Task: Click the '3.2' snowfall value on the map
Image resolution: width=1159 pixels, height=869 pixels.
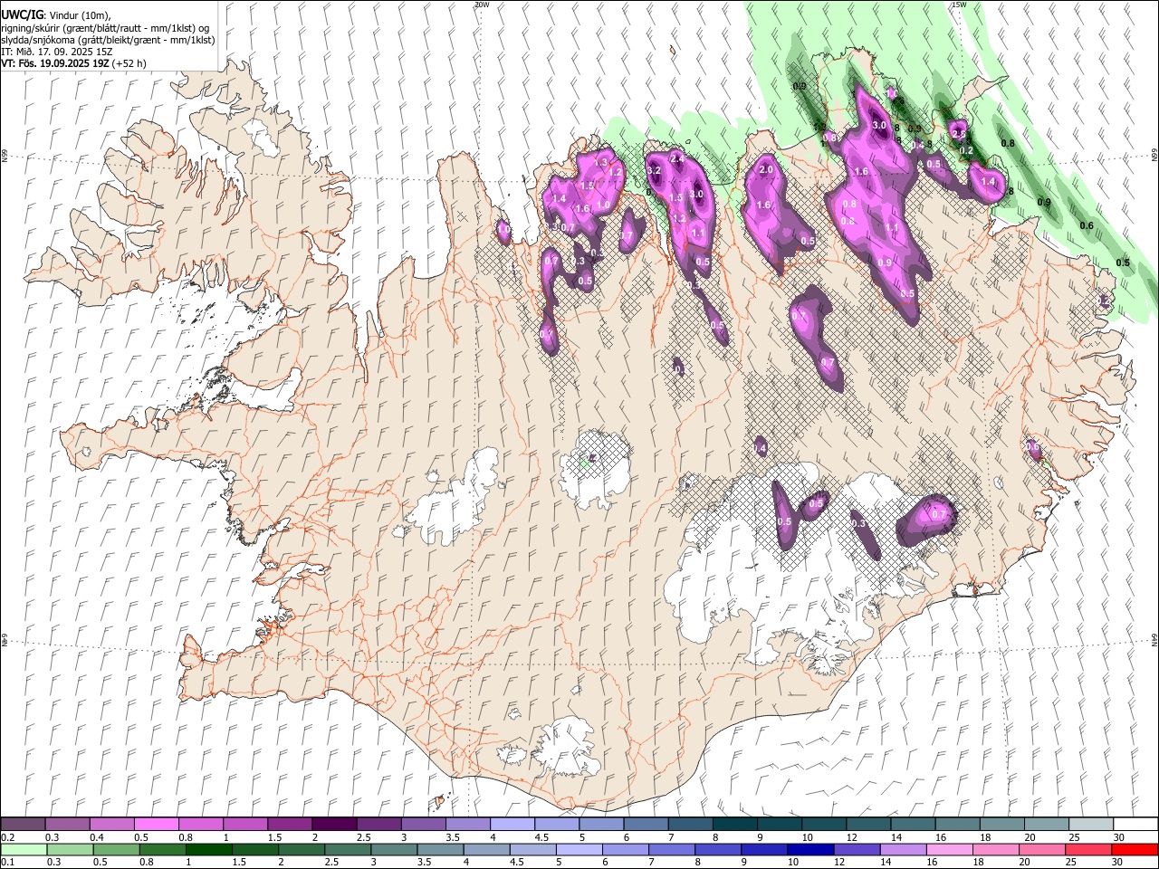Action: [655, 170]
